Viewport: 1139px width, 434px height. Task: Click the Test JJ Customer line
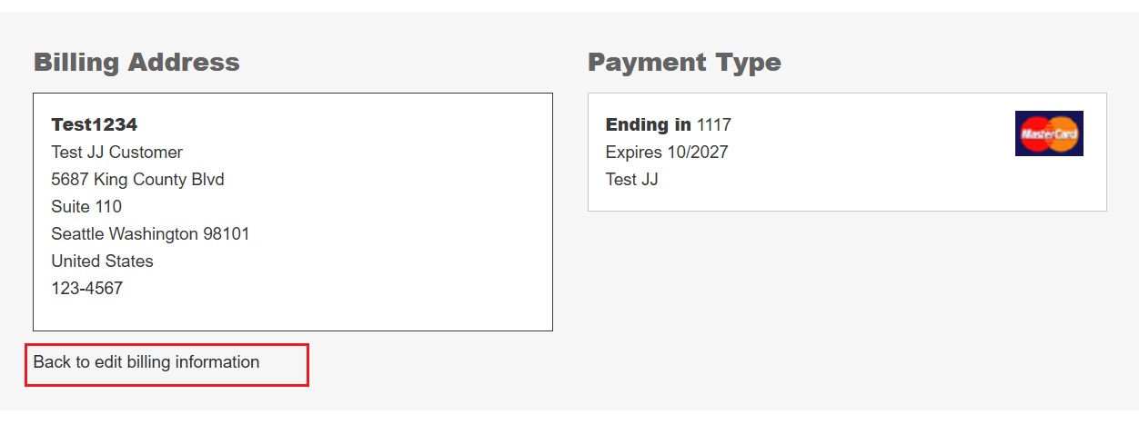tap(116, 153)
